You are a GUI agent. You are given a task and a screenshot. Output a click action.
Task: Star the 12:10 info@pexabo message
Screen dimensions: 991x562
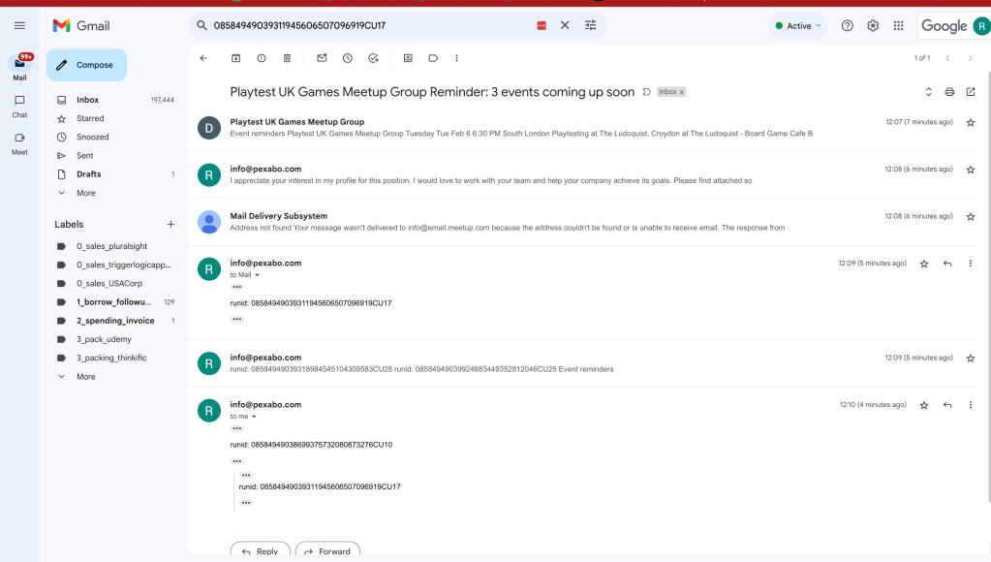point(924,405)
